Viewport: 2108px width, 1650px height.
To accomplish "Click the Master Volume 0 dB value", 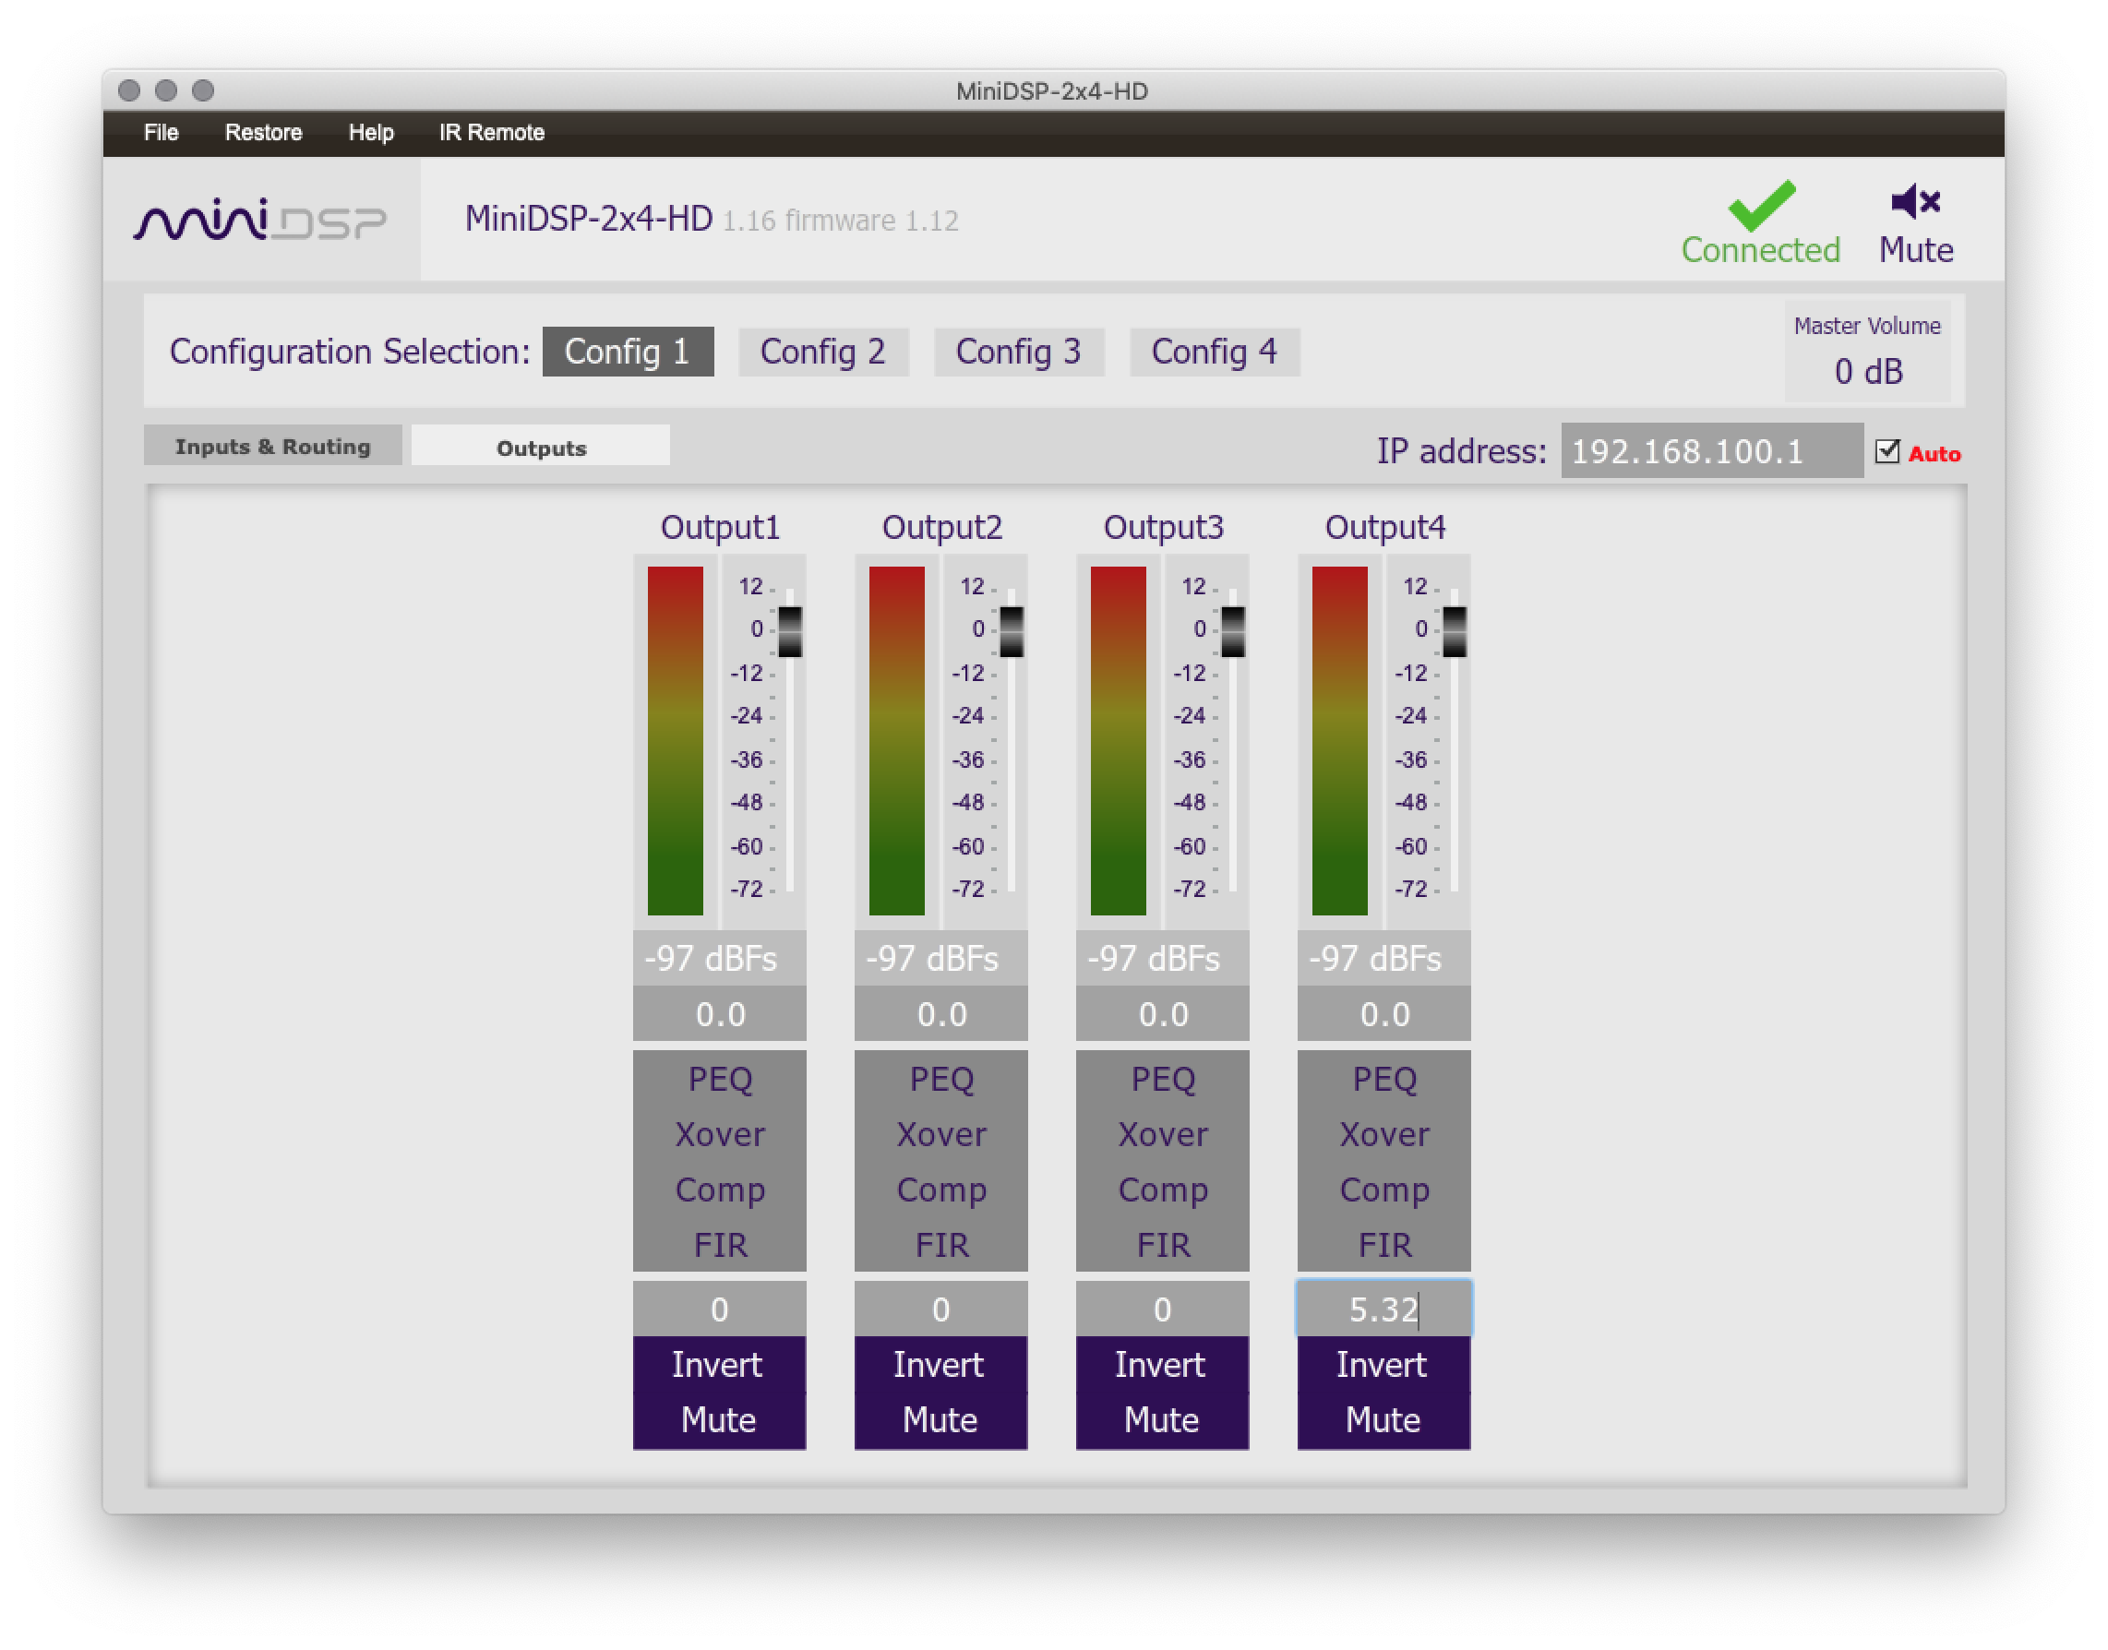I will [x=1867, y=372].
